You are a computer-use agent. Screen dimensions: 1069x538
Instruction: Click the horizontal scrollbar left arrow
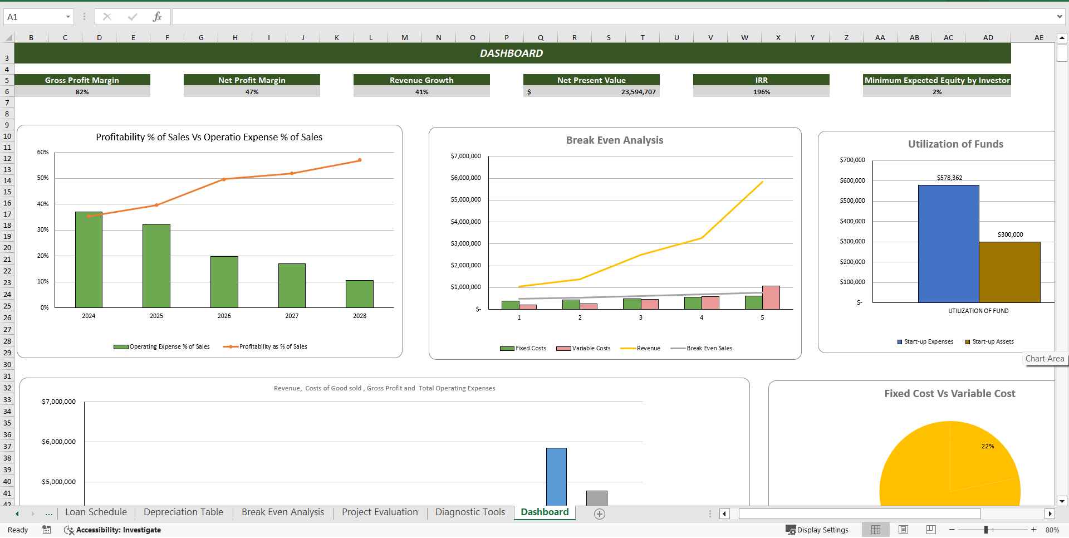[724, 513]
